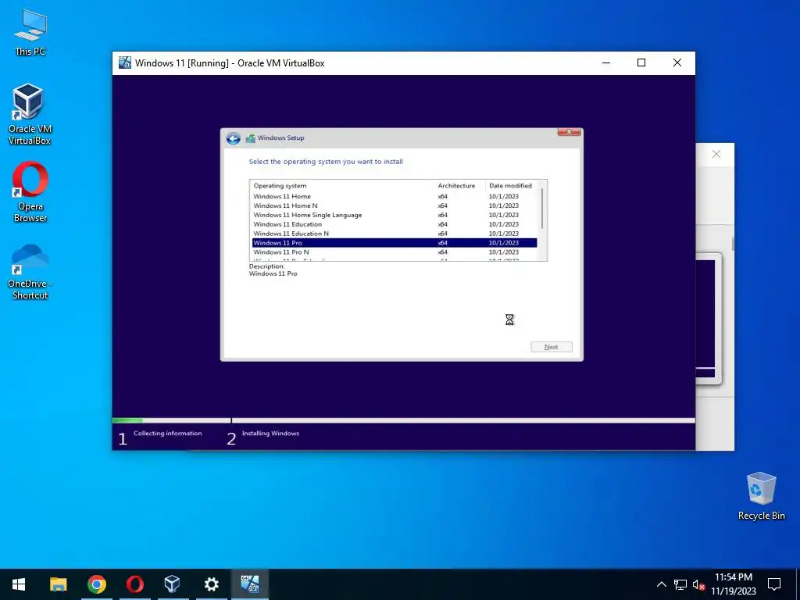The height and width of the screenshot is (600, 800).
Task: Select running Windows 11 VM taskbar button
Action: [x=250, y=584]
